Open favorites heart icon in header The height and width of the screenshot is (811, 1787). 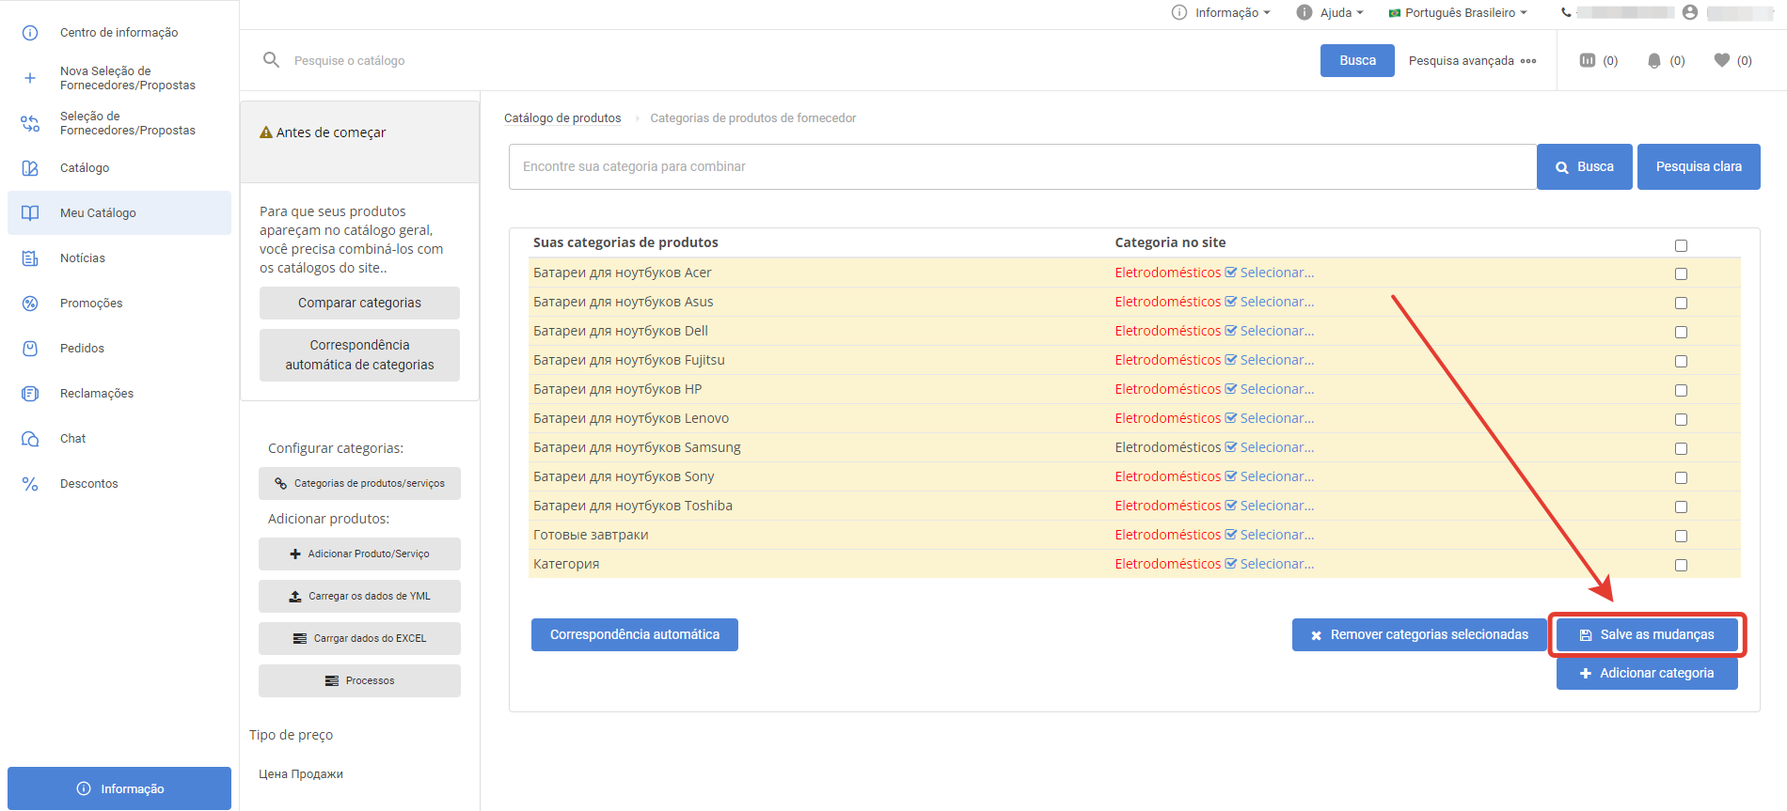click(1722, 60)
